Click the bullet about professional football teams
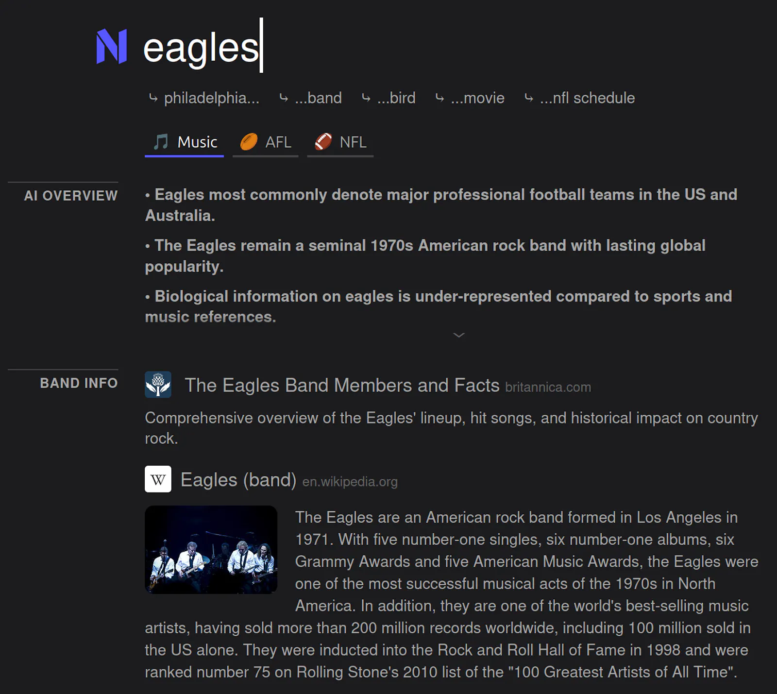The image size is (777, 694). click(x=441, y=205)
